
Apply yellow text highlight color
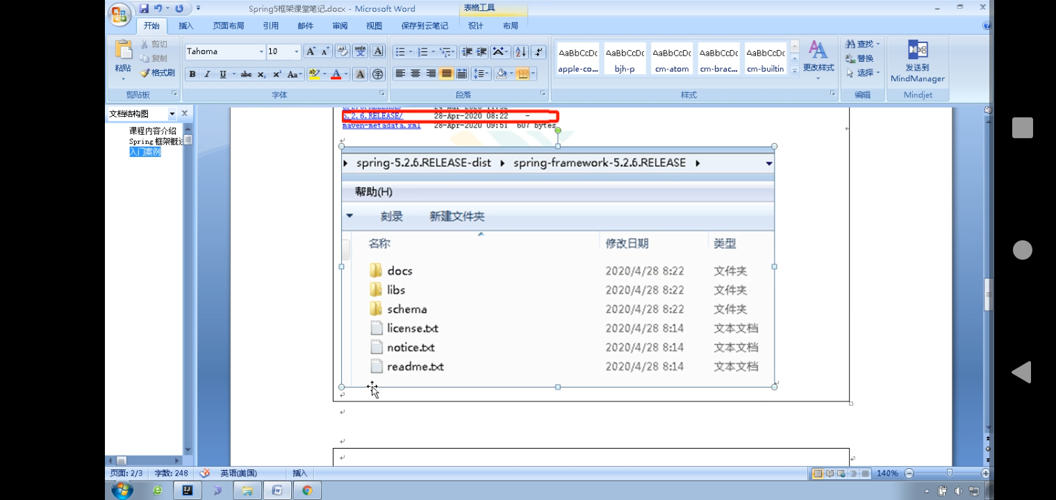click(x=314, y=74)
